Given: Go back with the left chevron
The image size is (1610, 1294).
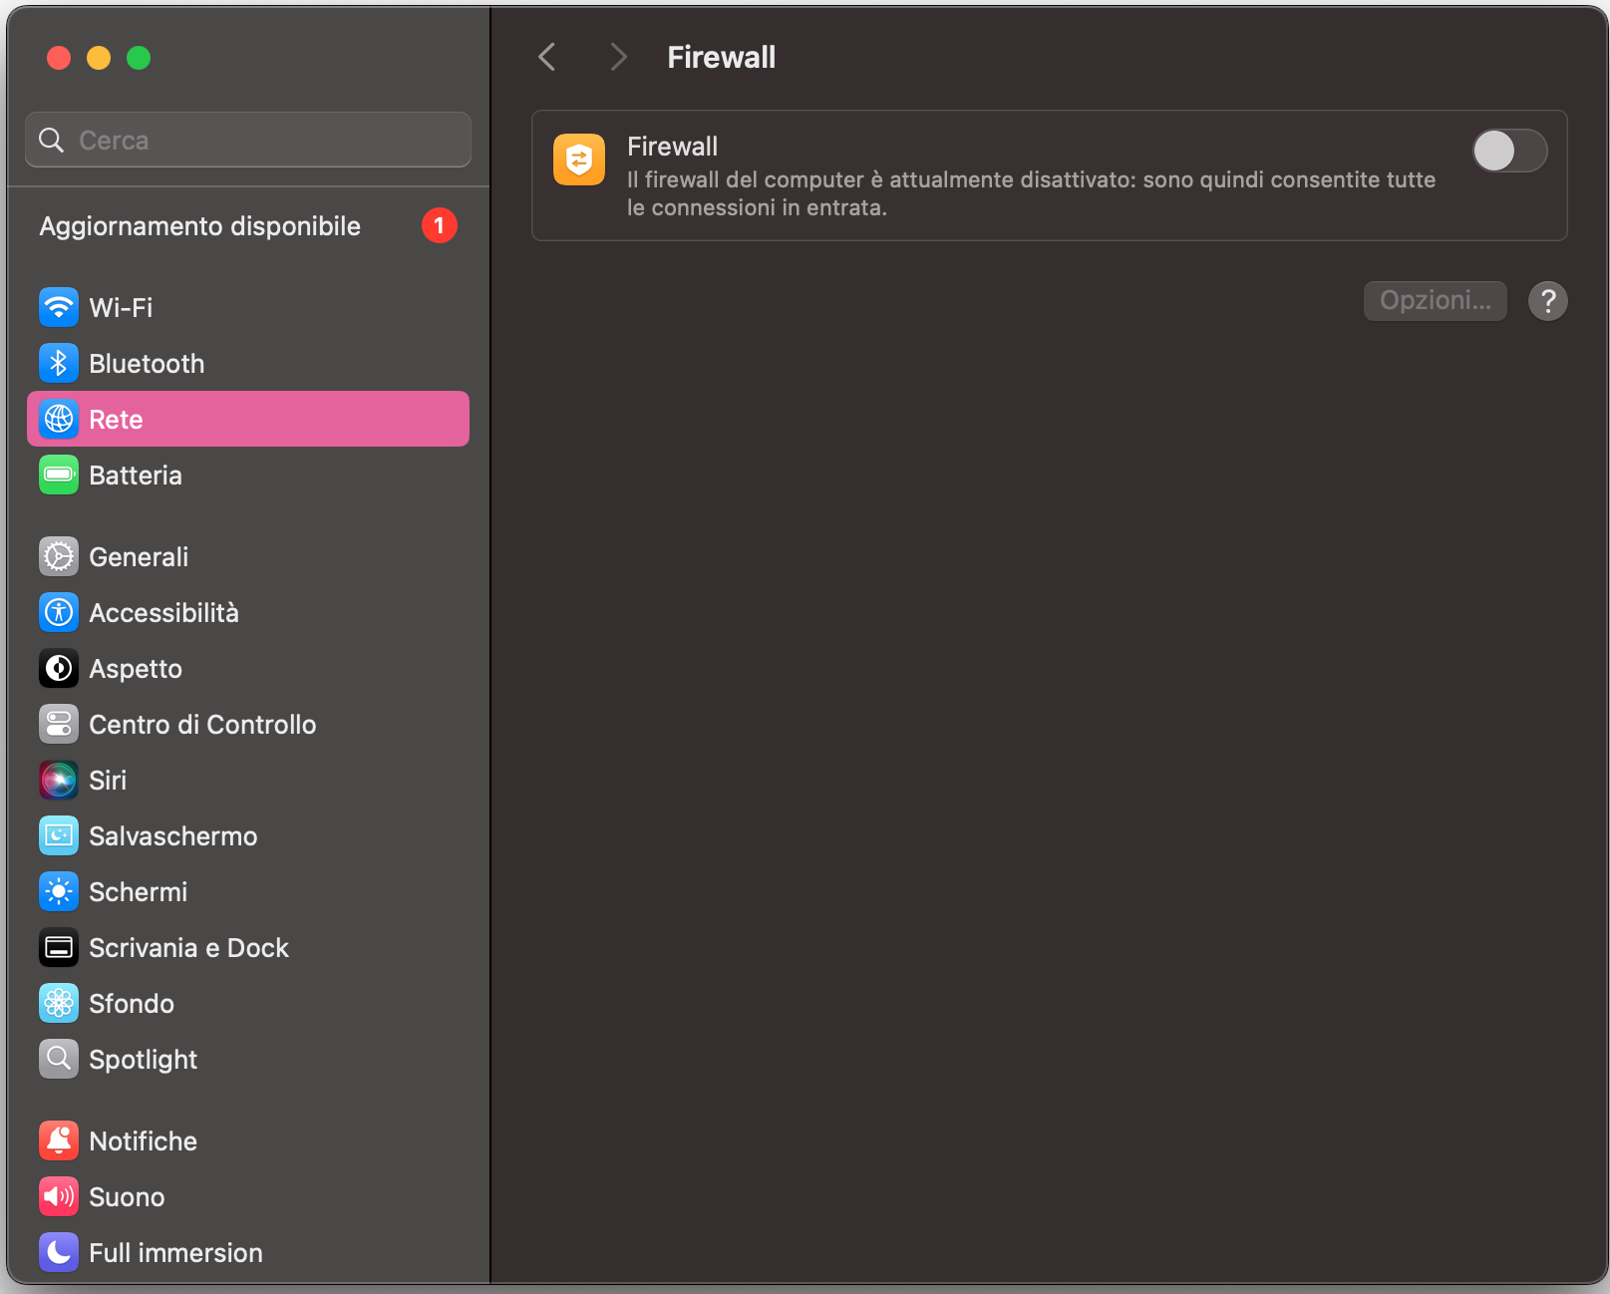Looking at the screenshot, I should [x=547, y=57].
